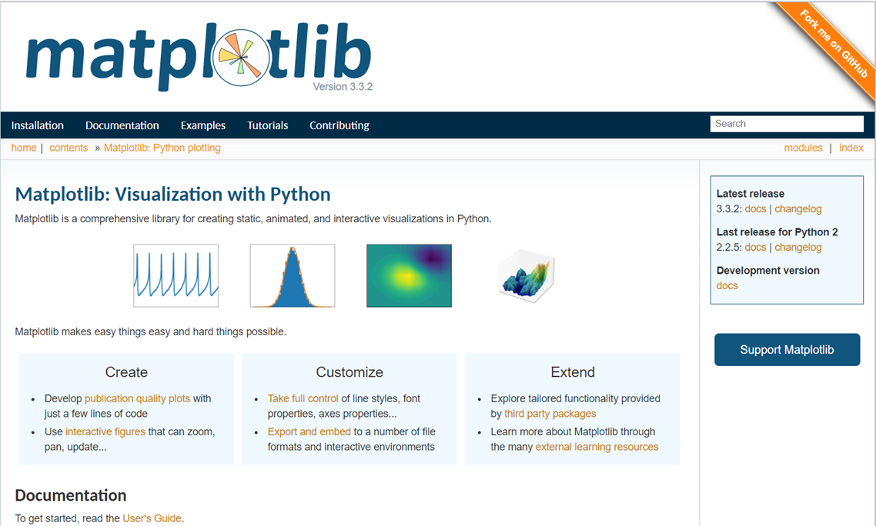The width and height of the screenshot is (876, 526).
Task: Go to the Examples nav item
Action: click(202, 125)
